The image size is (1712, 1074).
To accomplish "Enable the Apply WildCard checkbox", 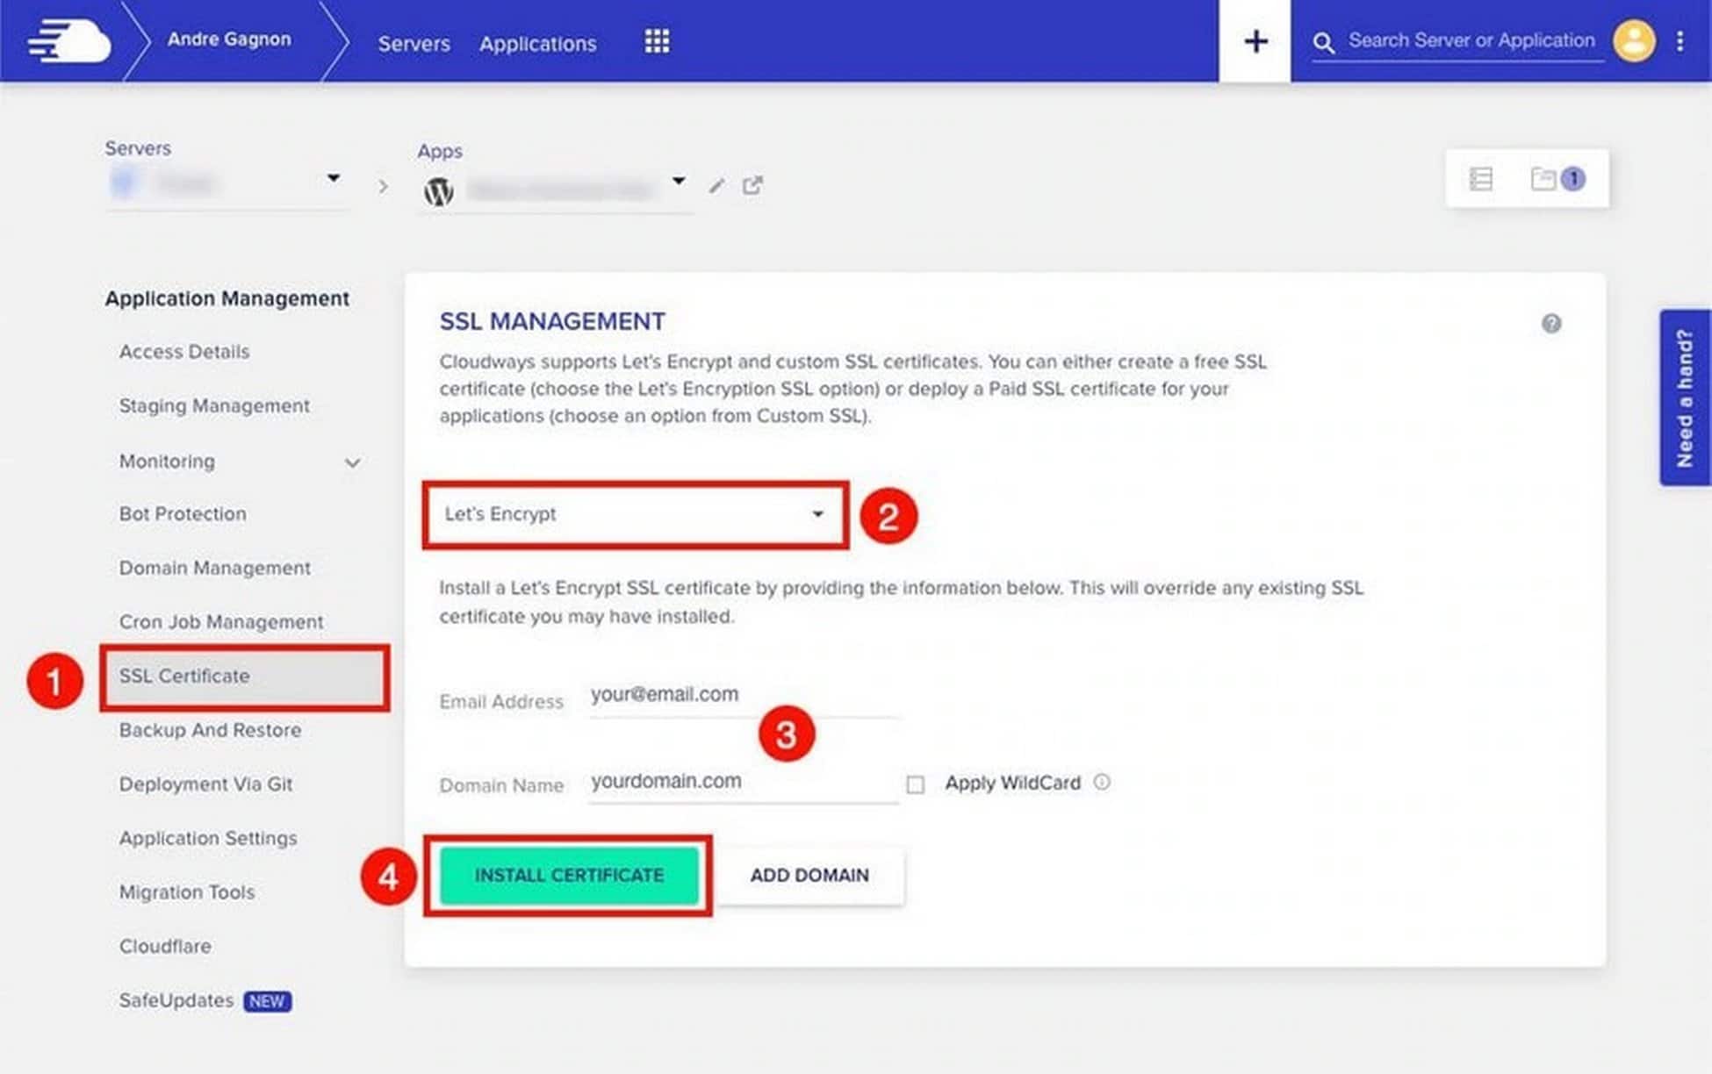I will click(916, 784).
